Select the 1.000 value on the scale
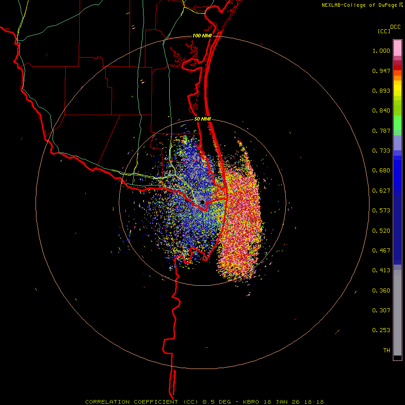The height and width of the screenshot is (405, 405). [x=381, y=50]
